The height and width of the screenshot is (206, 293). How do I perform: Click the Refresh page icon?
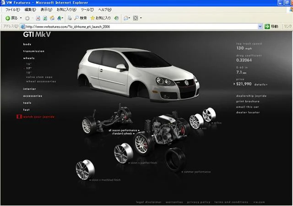coord(45,18)
